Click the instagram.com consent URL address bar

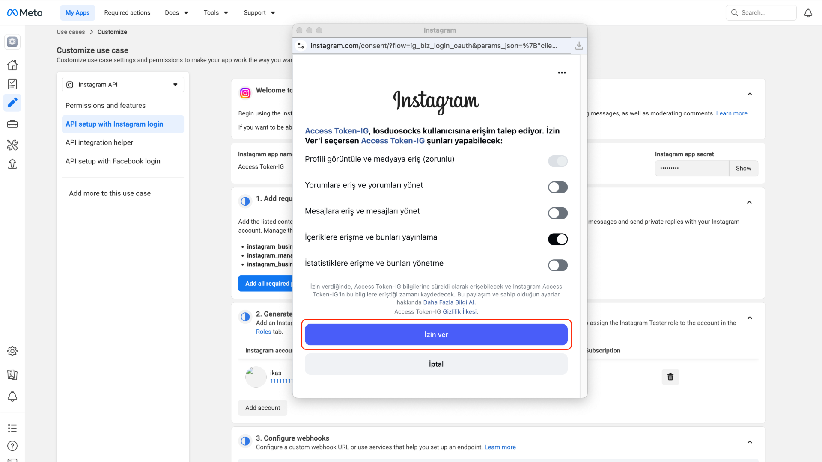click(x=434, y=46)
